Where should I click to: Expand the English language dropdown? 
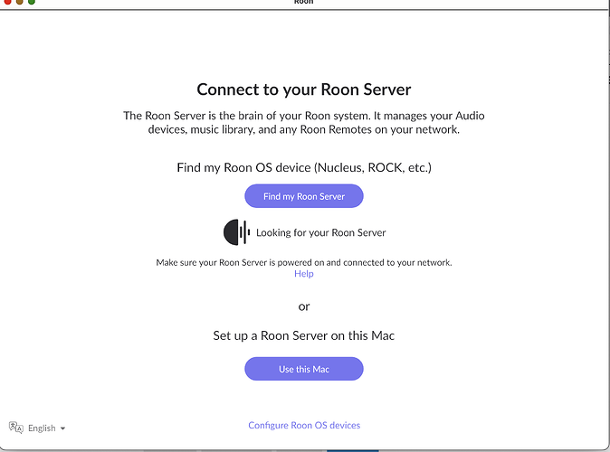coord(37,428)
